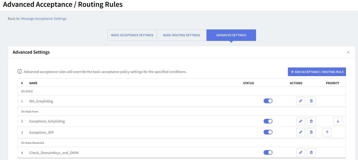The height and width of the screenshot is (160, 358).
Task: Delete the Check_DomainKeys_and_DKIM rule
Action: click(x=311, y=152)
